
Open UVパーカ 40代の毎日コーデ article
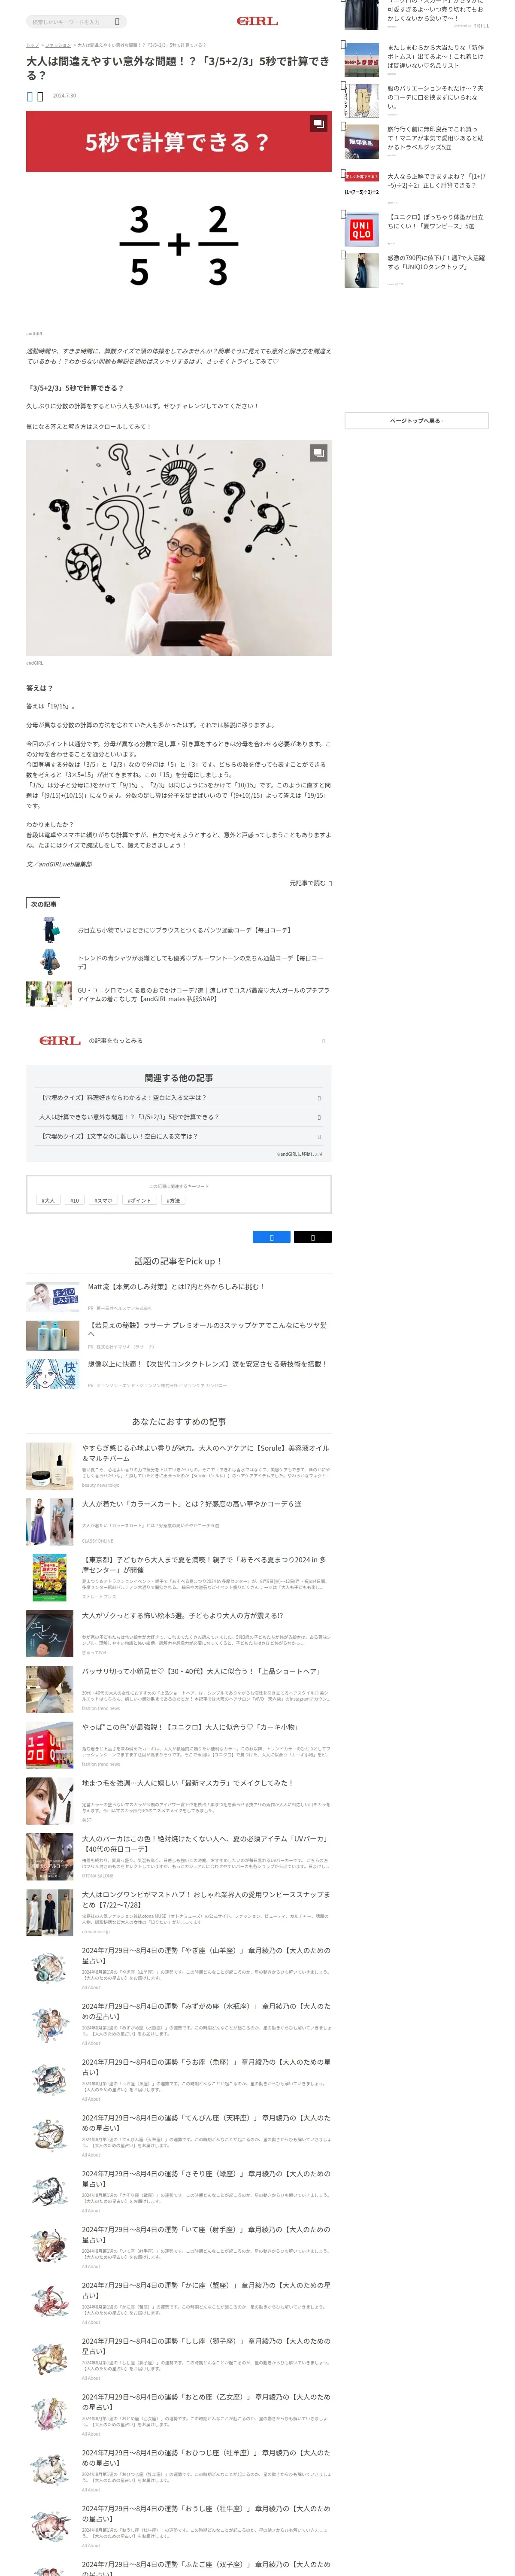click(205, 1844)
